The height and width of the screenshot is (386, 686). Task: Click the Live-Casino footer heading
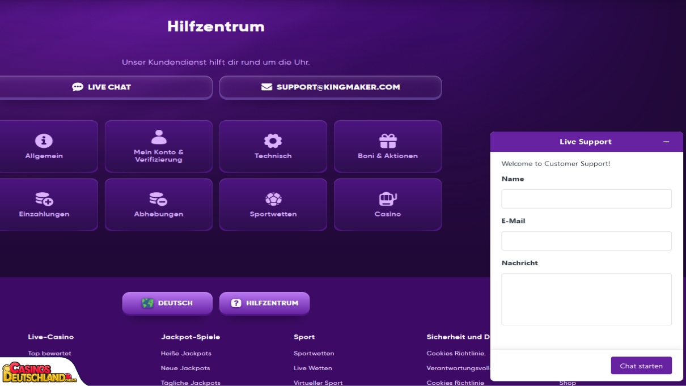pyautogui.click(x=51, y=337)
